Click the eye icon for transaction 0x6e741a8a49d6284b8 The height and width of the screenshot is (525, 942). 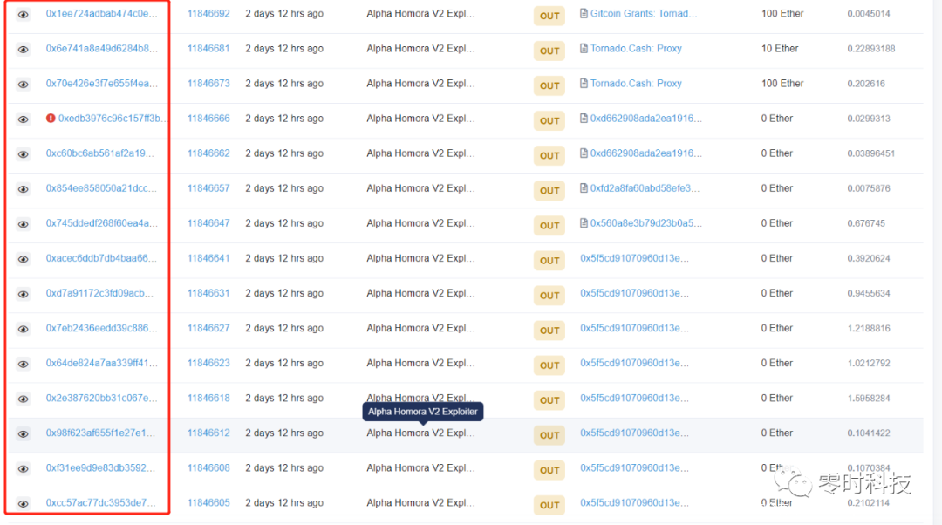point(23,49)
